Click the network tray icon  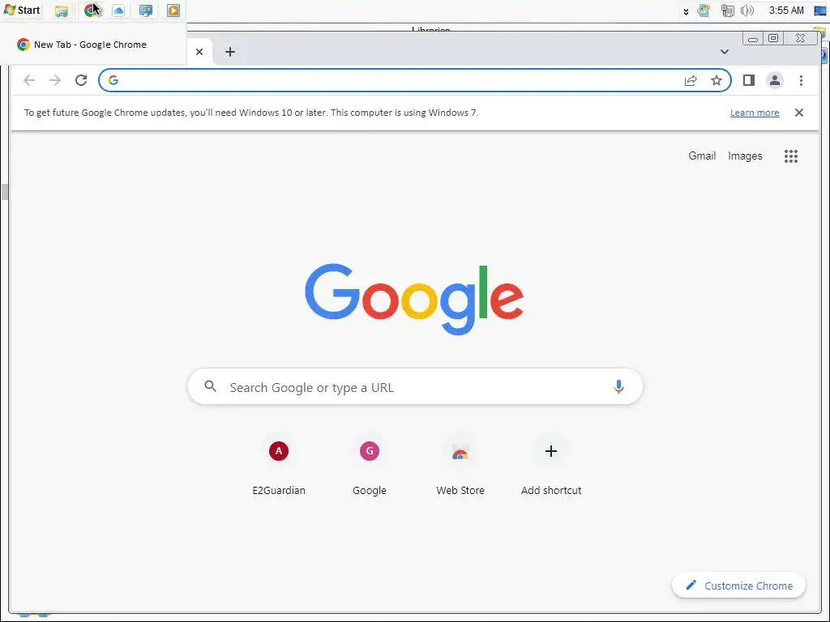(x=727, y=11)
